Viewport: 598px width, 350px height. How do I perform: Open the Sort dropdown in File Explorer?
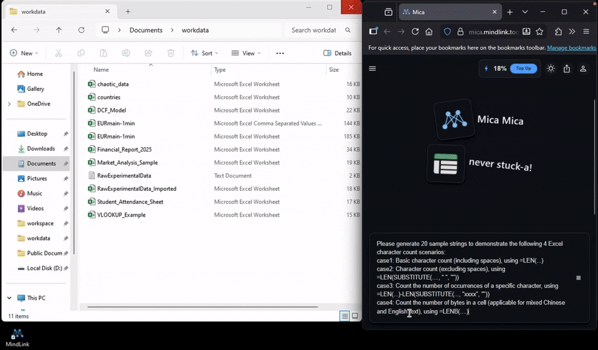tap(204, 53)
